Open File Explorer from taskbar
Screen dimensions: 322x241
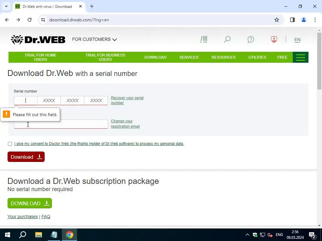38,235
